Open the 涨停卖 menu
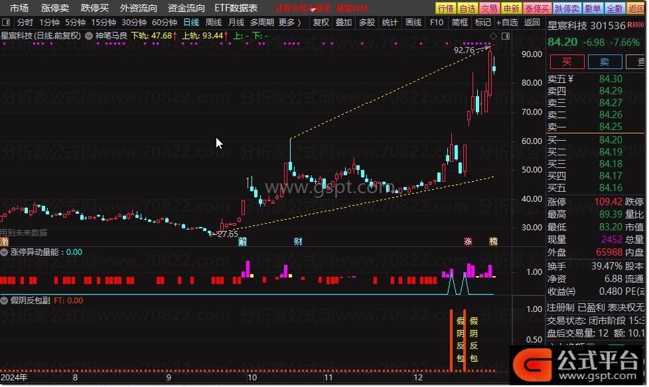The height and width of the screenshot is (387, 649). [x=54, y=8]
